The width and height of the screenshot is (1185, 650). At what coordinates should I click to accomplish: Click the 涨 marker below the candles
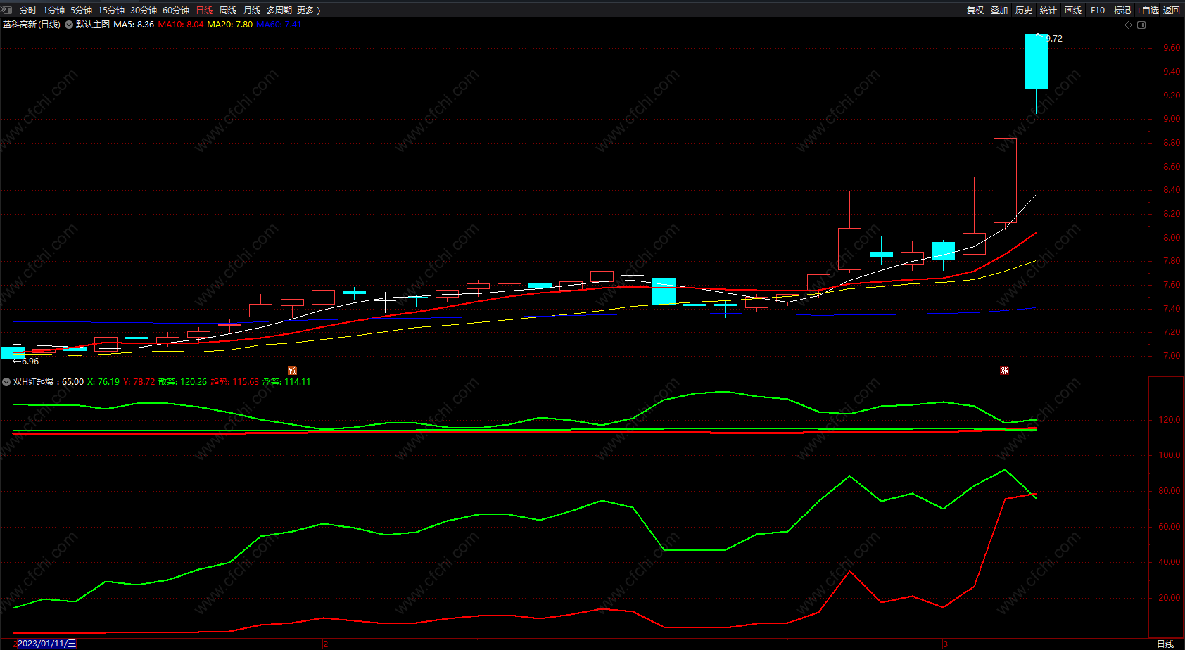tap(1005, 371)
